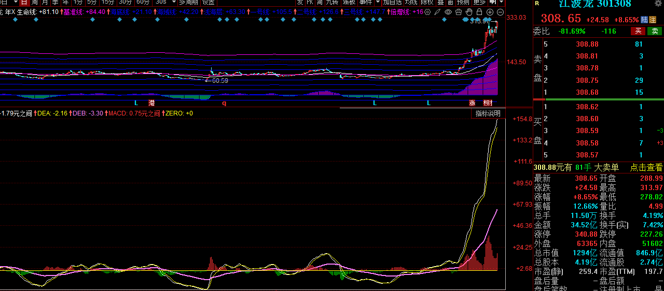Image resolution: width=664 pixels, height=291 pixels.
Task: Zoom in with the plus circle icon
Action: click(490, 11)
